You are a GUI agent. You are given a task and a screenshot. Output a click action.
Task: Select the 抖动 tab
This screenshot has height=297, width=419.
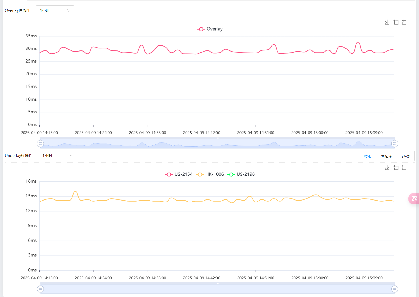(405, 156)
